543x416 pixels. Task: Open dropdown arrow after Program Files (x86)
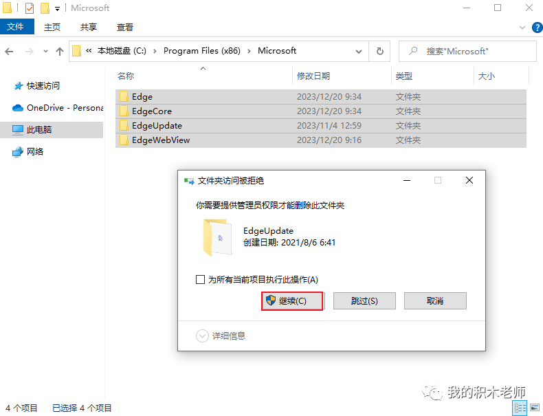[x=249, y=52]
